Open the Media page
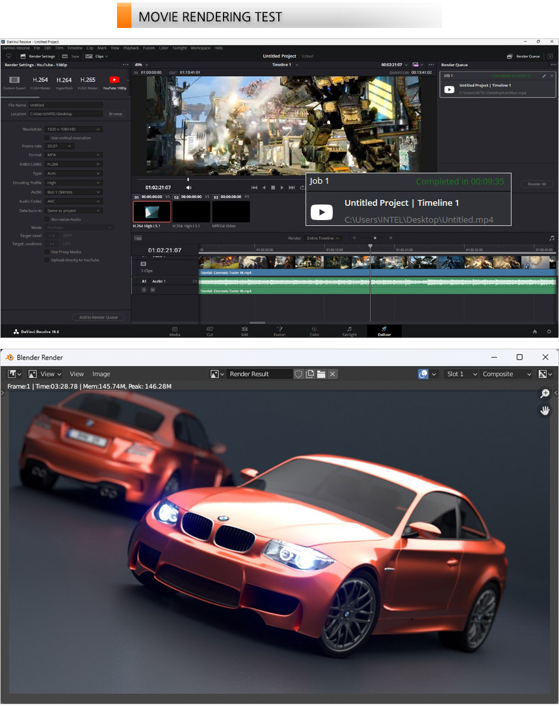The image size is (559, 707). (x=175, y=331)
